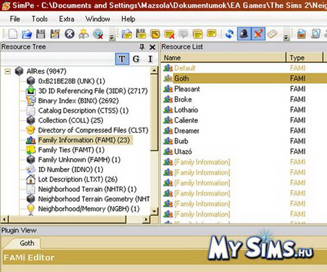Click the yellow window layout icon
This screenshot has width=327, height=272.
click(197, 34)
